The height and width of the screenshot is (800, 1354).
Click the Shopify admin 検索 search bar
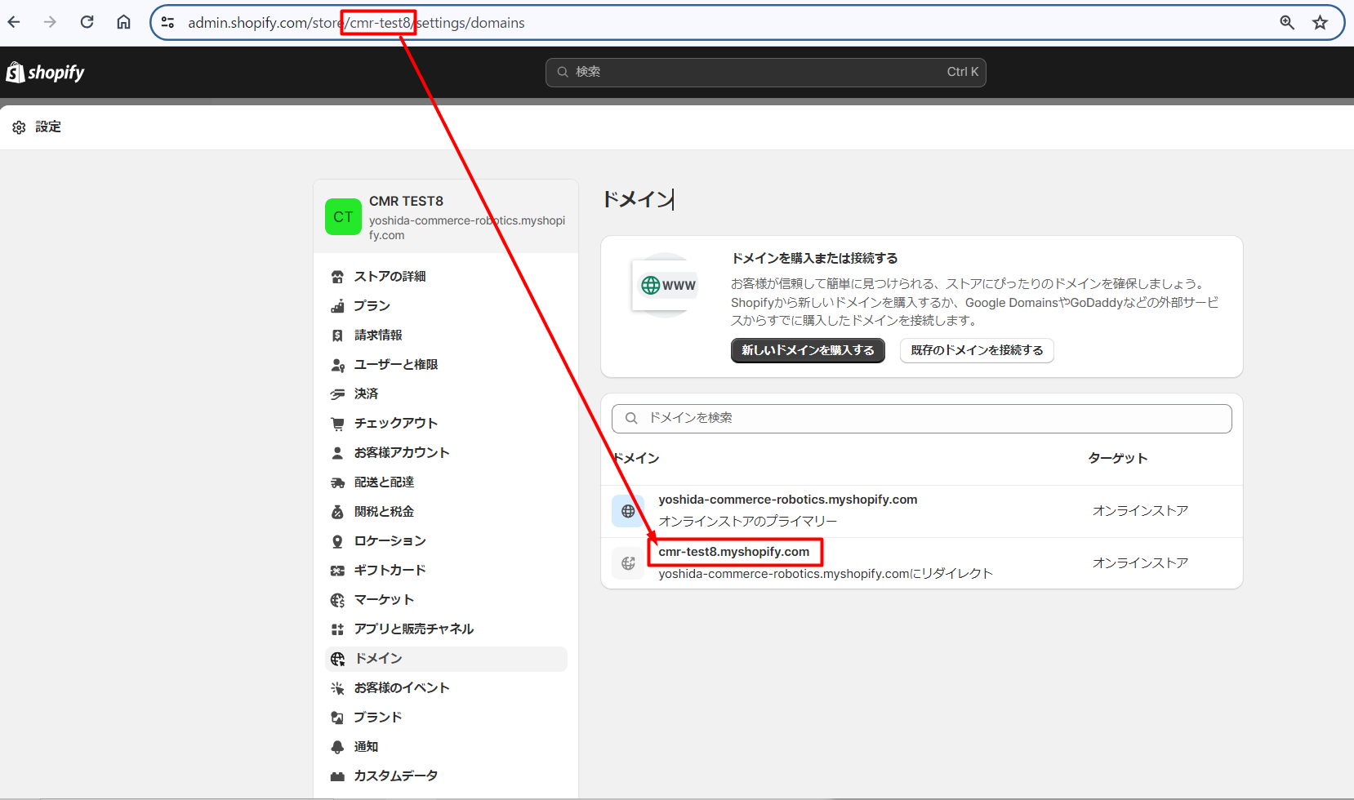pos(765,72)
